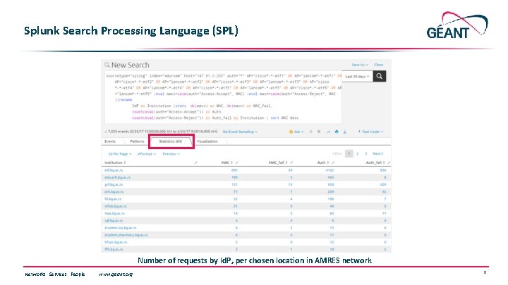The width and height of the screenshot is (508, 285).
Task: Open the grf.bg.ac.rs institution row
Action: point(114,184)
